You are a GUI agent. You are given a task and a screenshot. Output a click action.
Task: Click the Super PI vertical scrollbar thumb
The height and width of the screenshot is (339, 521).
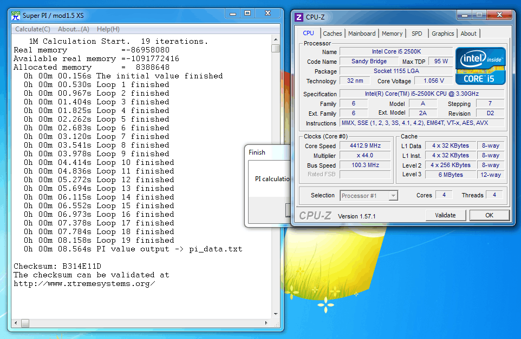276,49
